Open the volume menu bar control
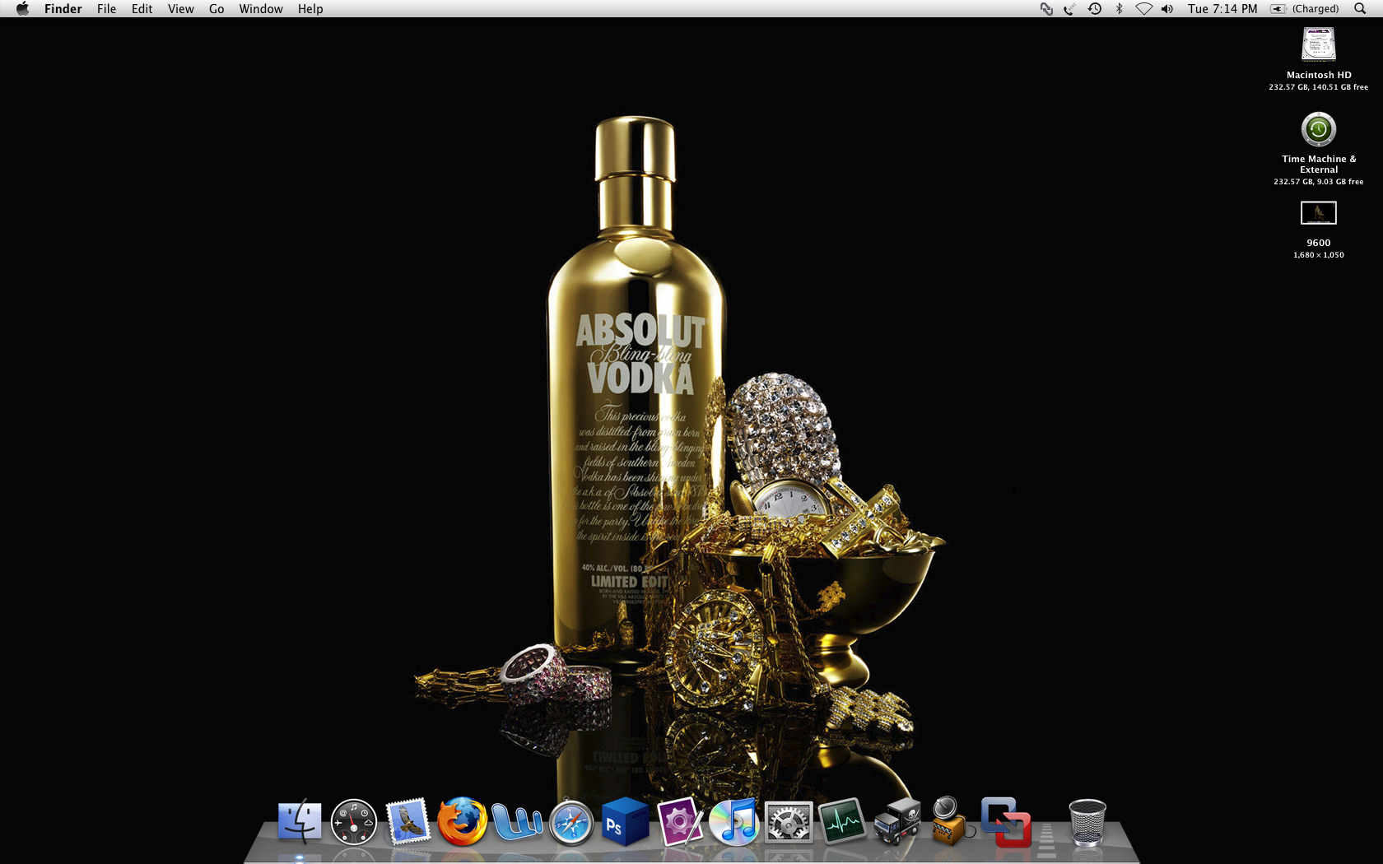This screenshot has height=864, width=1383. 1167,9
